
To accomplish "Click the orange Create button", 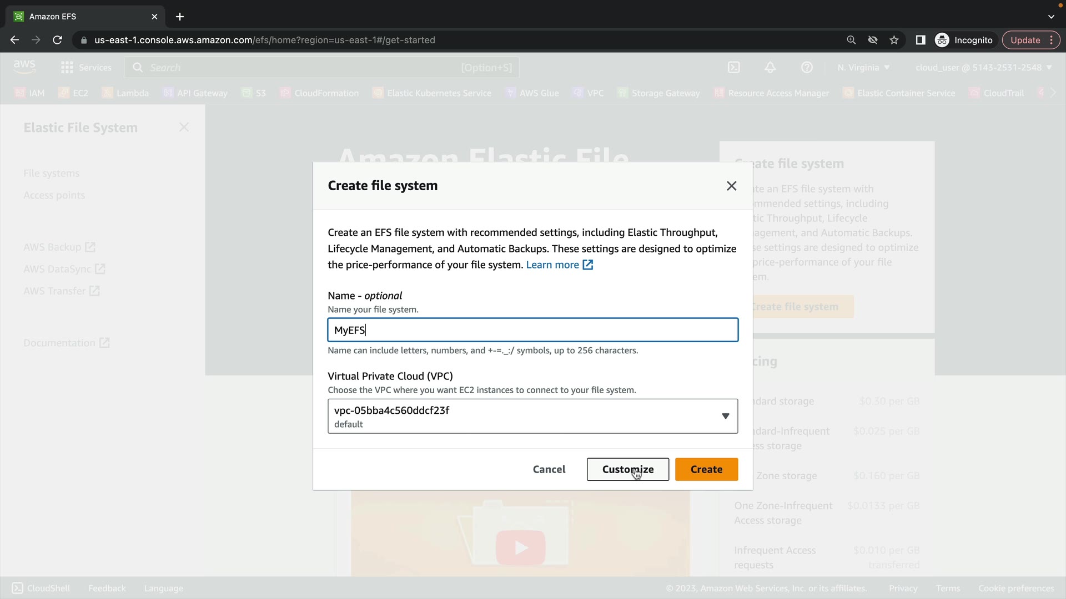I will tap(706, 469).
